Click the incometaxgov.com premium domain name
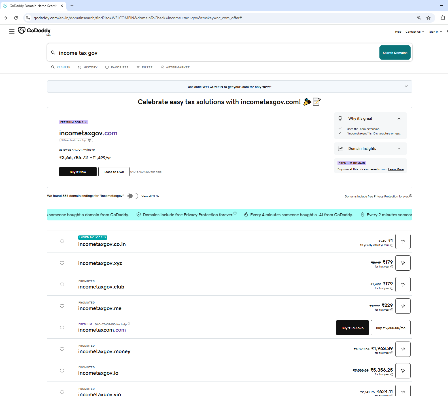 coord(88,133)
